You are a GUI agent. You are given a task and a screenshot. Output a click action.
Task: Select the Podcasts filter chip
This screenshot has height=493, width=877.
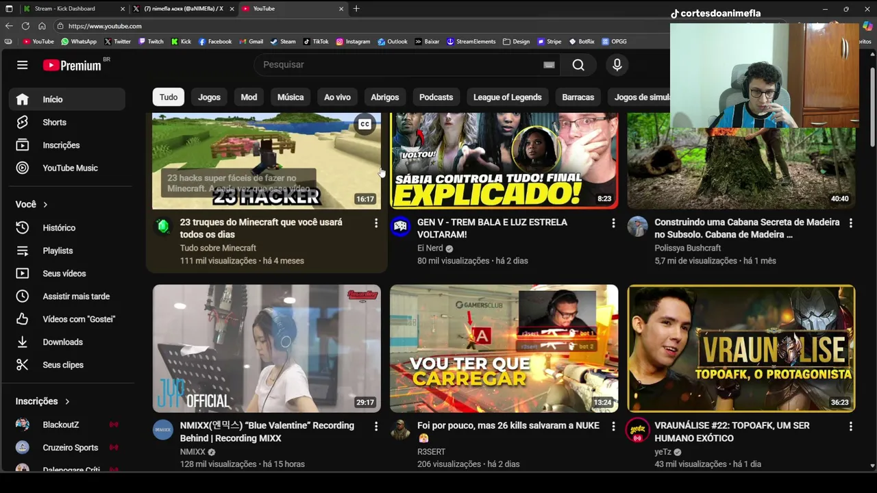[436, 97]
